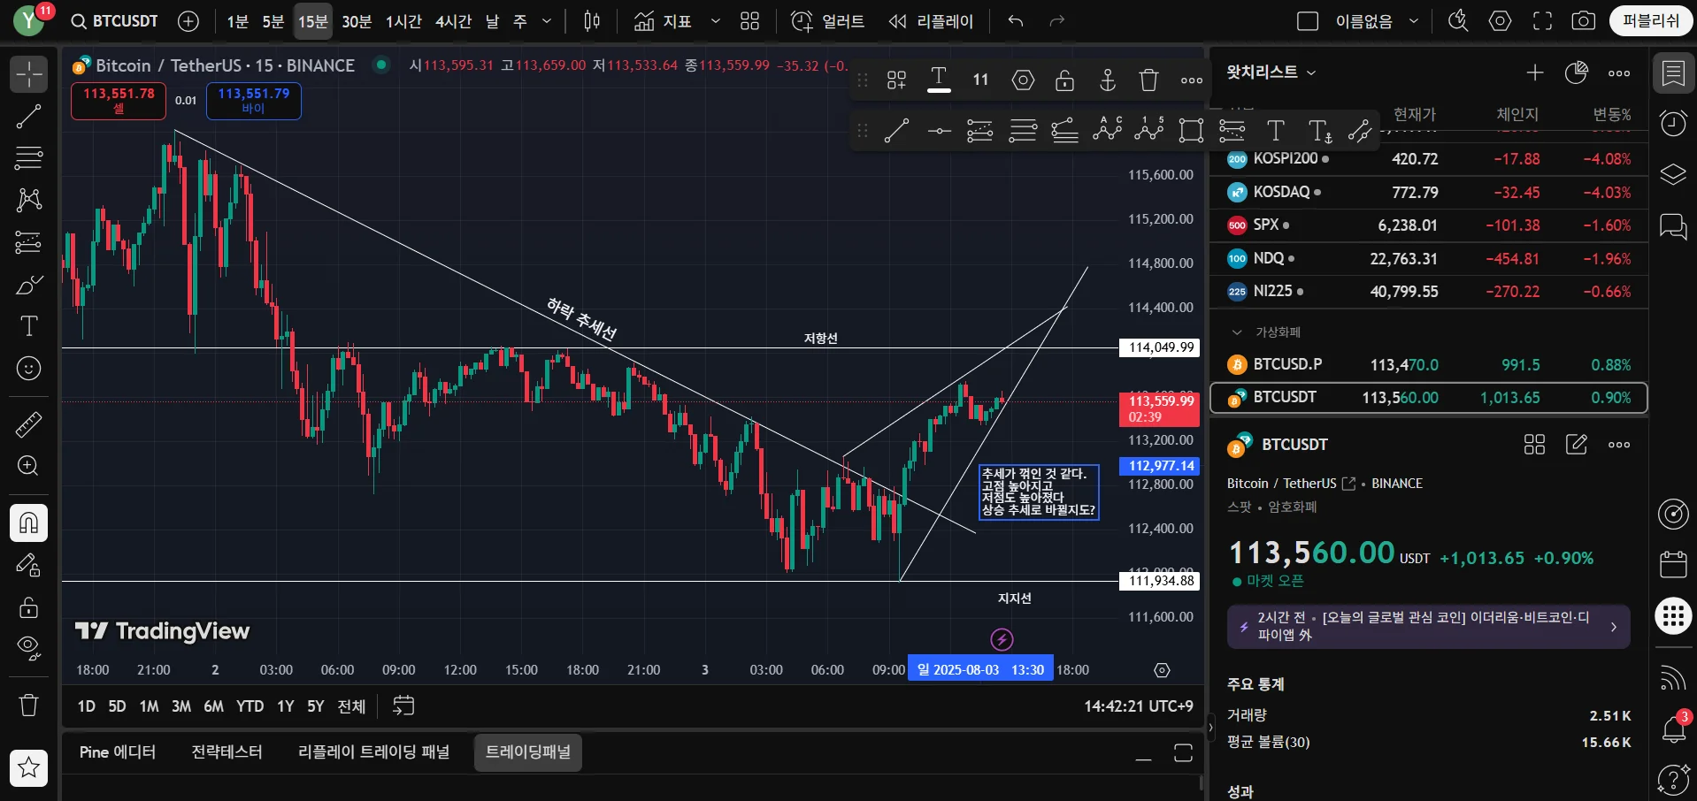Open the 지표 indicators menu

(664, 21)
